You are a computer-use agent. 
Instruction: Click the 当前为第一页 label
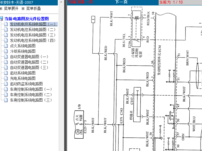[80, 2]
